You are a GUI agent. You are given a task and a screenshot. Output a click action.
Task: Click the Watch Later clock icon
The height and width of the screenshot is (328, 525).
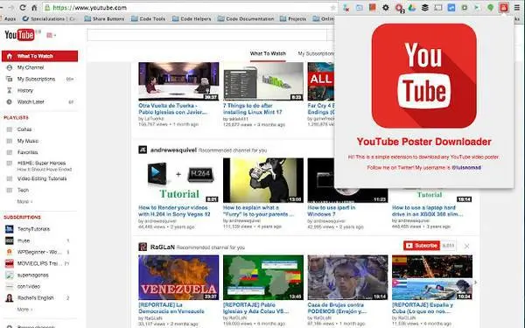[10, 101]
